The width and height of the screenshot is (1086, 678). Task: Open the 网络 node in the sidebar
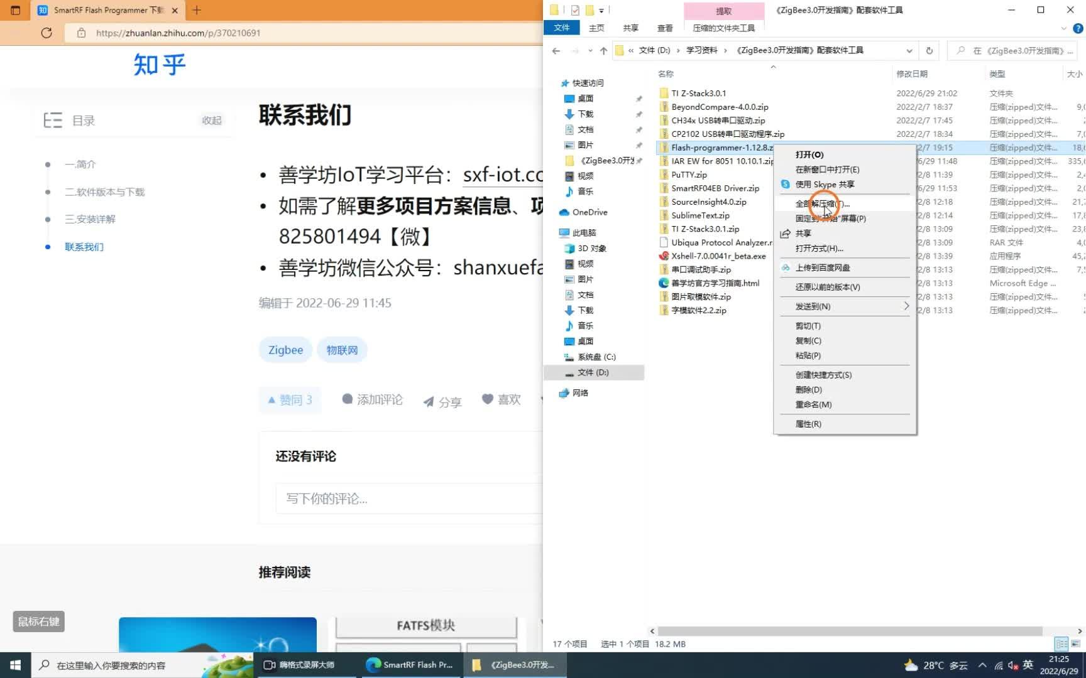[x=578, y=393]
